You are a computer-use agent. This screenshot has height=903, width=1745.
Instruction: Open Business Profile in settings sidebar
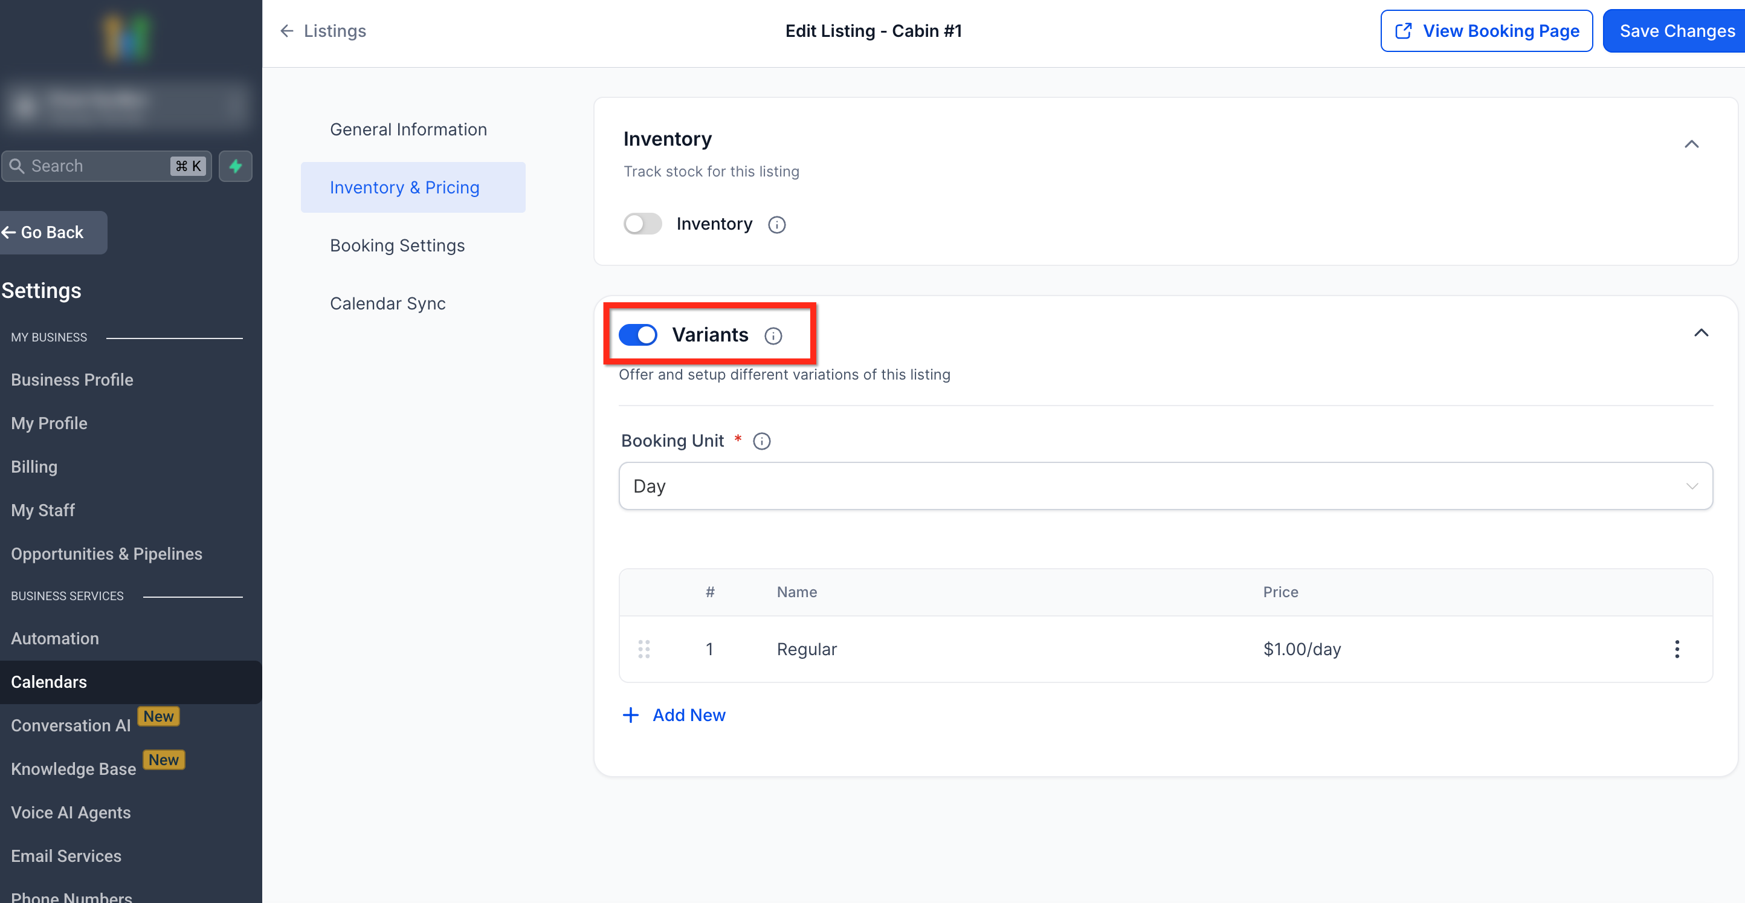click(72, 380)
